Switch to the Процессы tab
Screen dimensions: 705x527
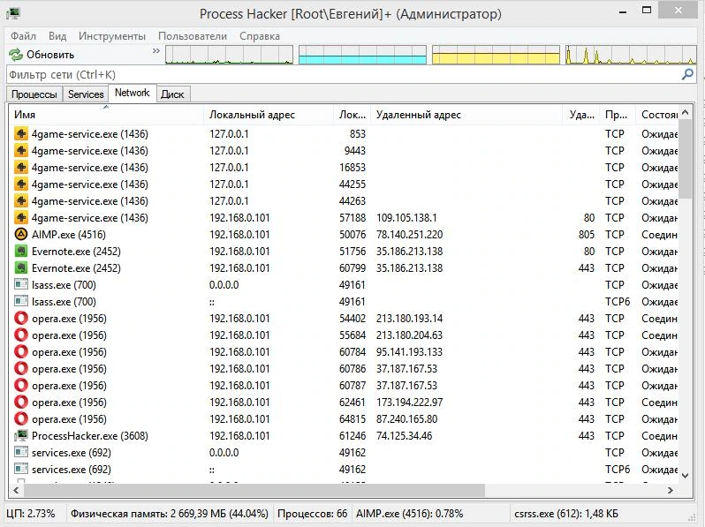coord(34,94)
